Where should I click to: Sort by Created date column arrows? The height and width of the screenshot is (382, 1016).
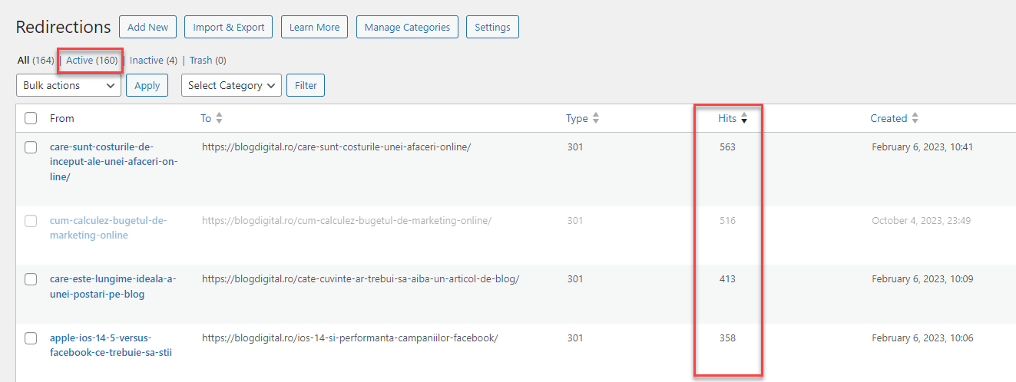pos(915,118)
